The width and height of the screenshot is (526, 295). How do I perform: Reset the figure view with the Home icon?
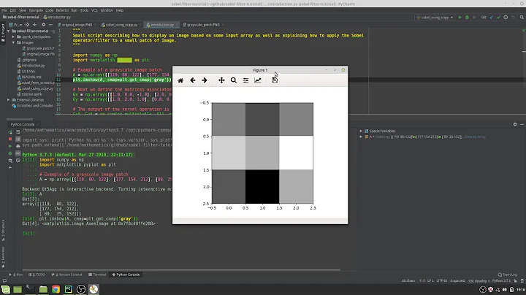coord(180,80)
